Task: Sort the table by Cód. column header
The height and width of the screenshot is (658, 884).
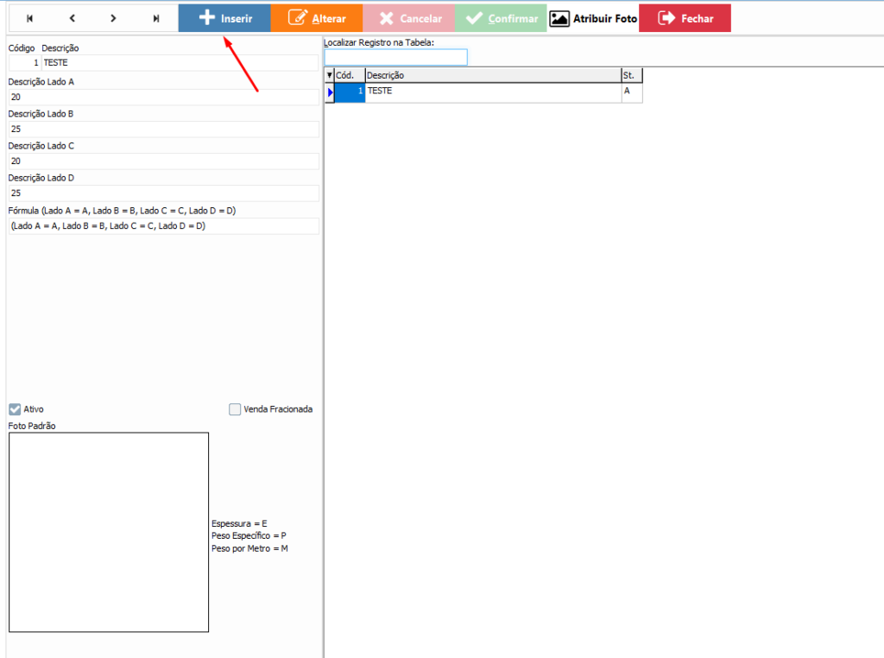Action: tap(350, 76)
